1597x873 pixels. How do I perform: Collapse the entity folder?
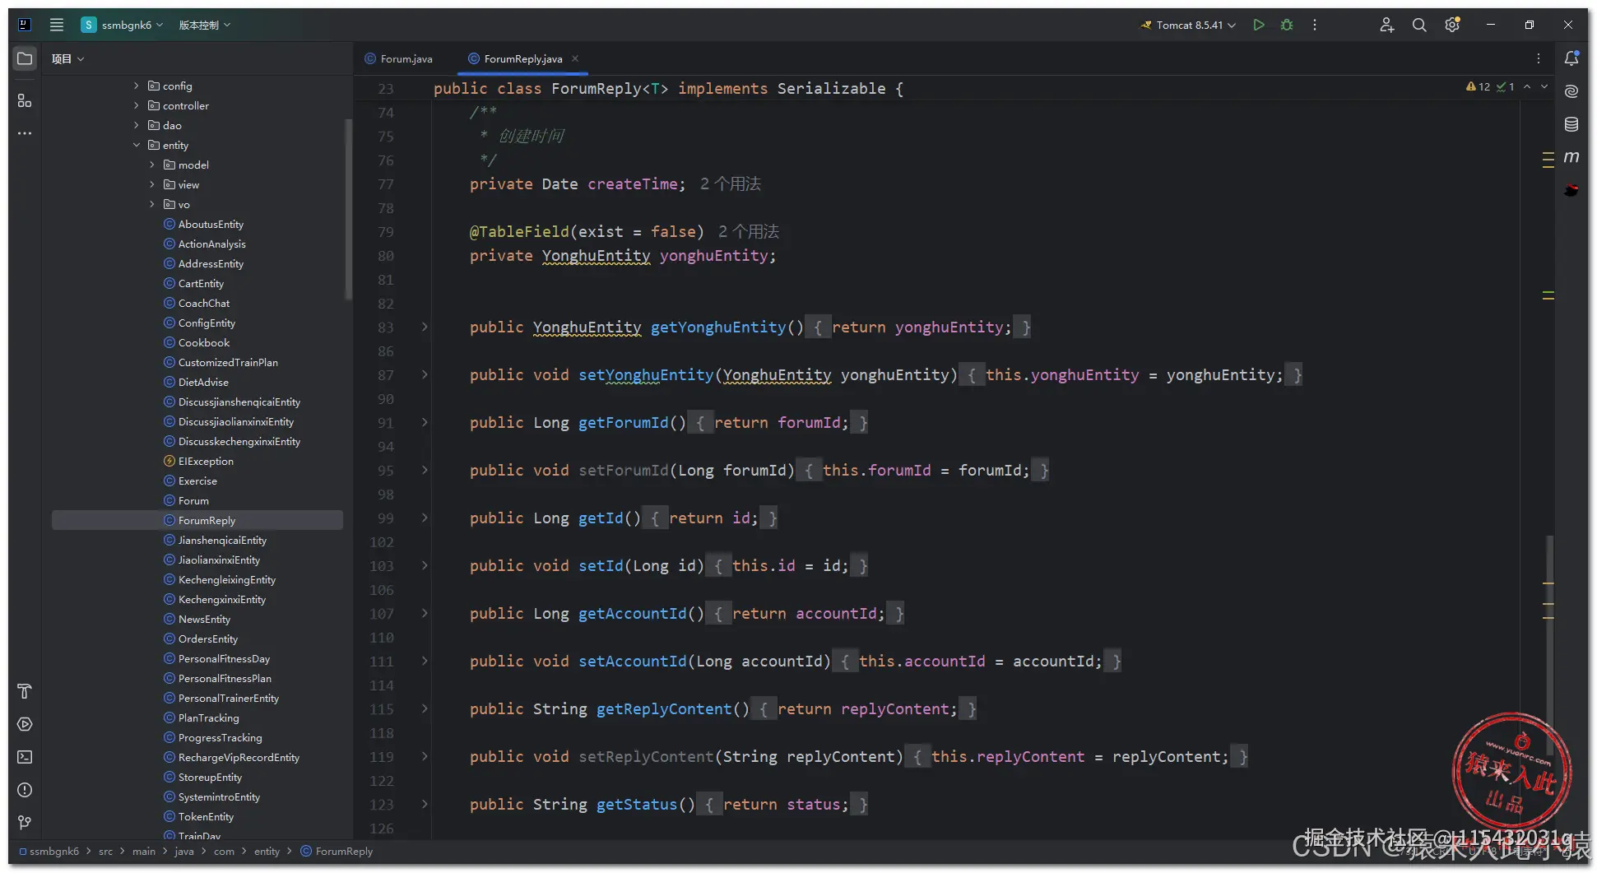click(137, 145)
